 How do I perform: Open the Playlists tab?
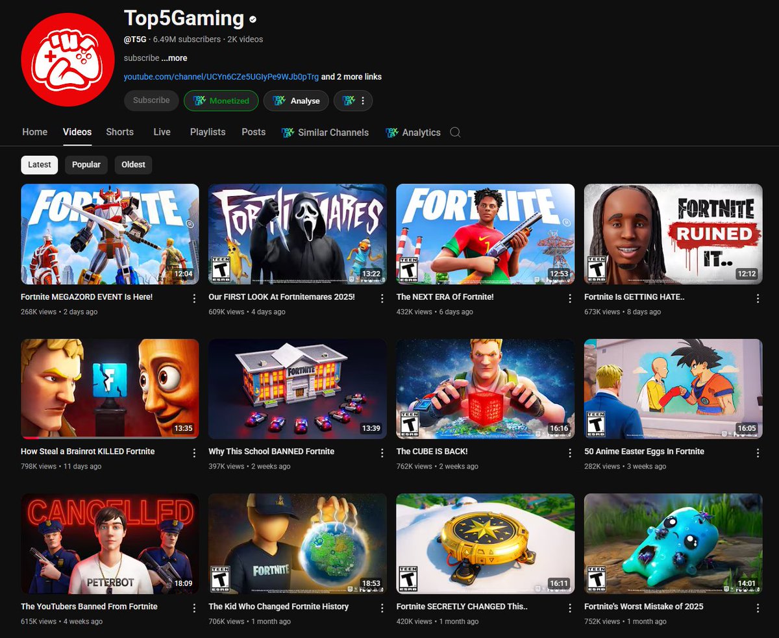[208, 132]
